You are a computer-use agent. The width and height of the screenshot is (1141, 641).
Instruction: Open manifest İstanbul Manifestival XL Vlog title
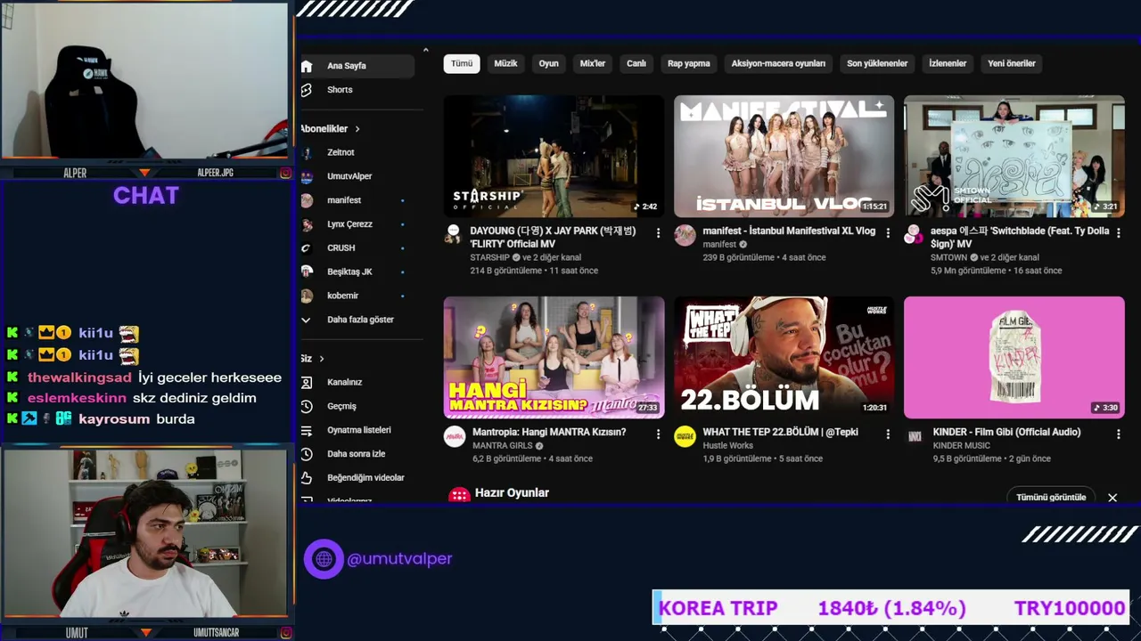(789, 231)
